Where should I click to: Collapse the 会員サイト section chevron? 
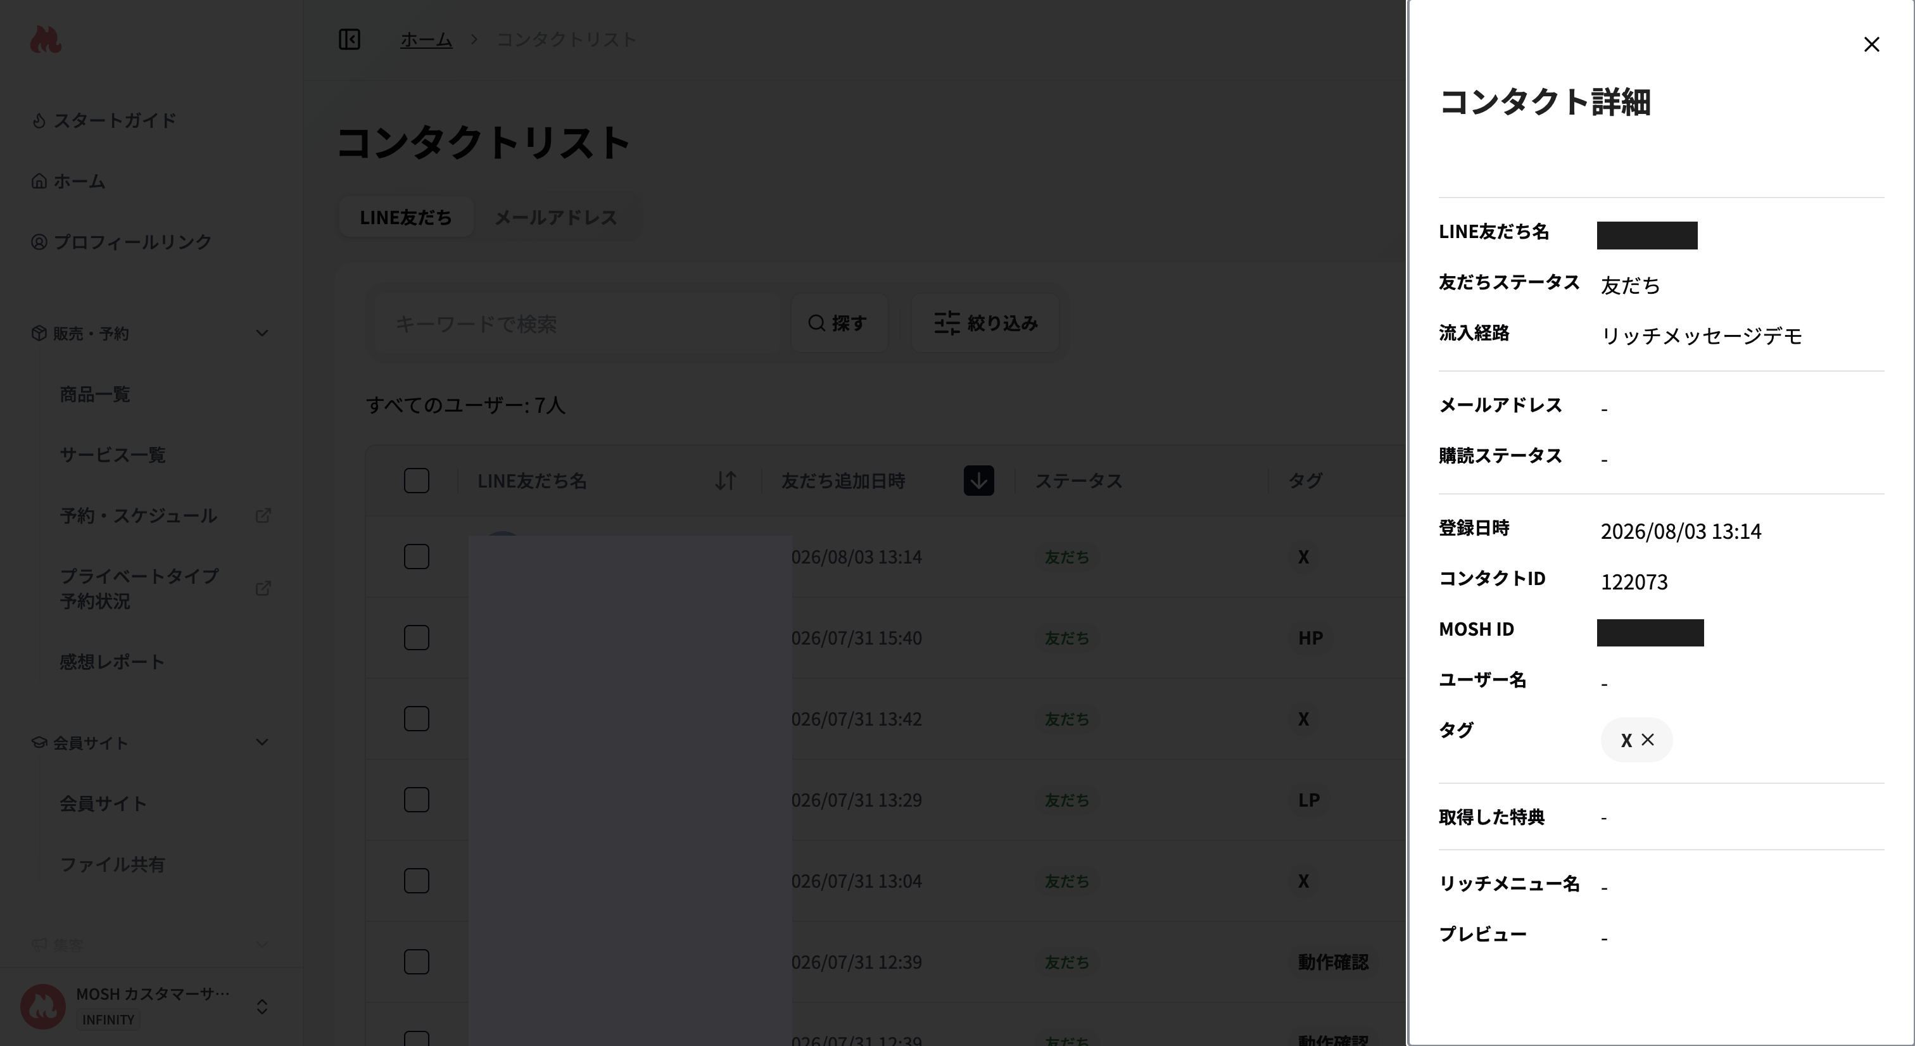click(262, 742)
